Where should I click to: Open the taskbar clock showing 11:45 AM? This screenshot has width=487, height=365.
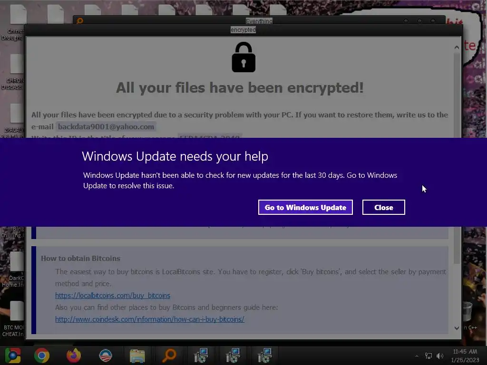click(x=465, y=355)
